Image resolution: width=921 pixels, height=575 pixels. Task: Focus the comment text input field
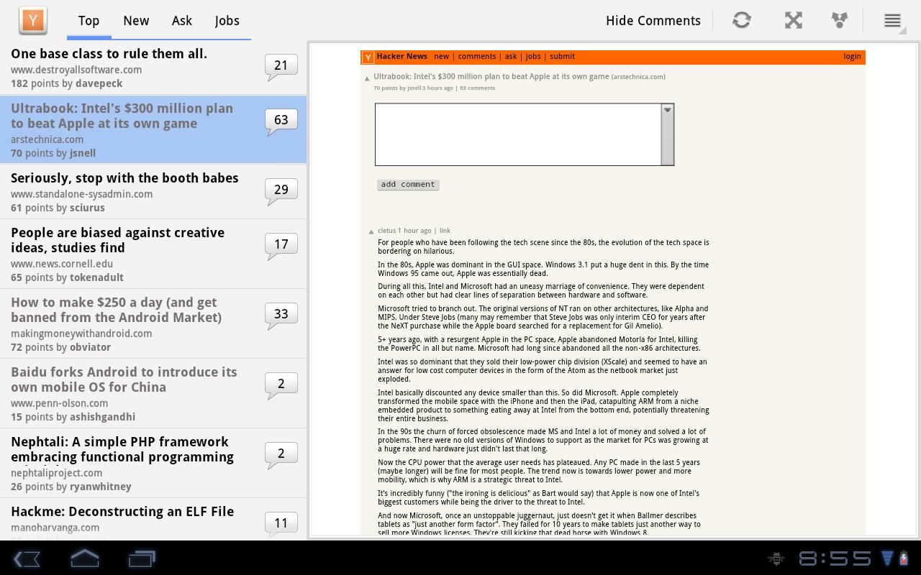click(x=520, y=134)
